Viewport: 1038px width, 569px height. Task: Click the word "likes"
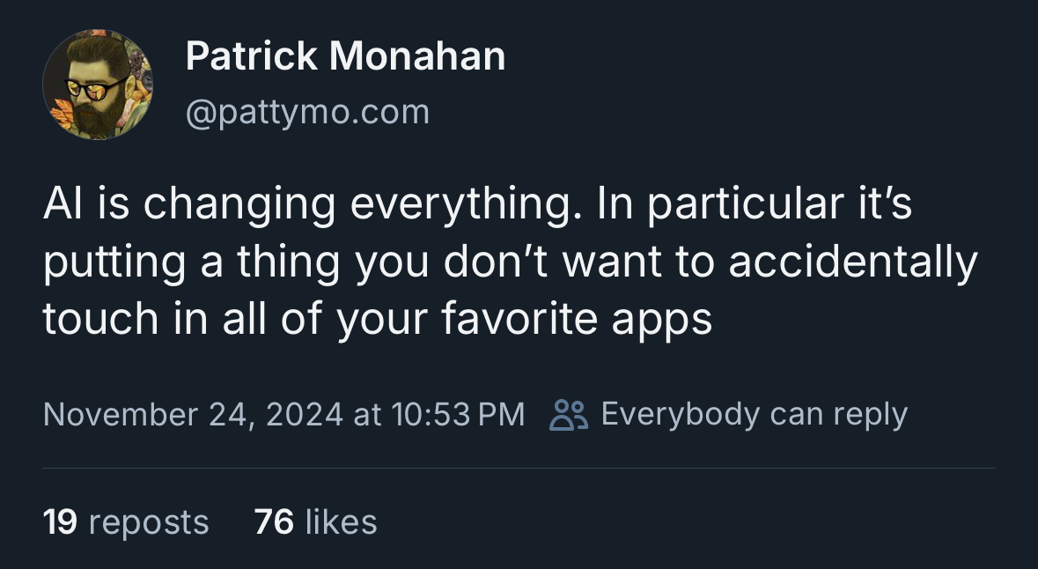click(x=342, y=521)
